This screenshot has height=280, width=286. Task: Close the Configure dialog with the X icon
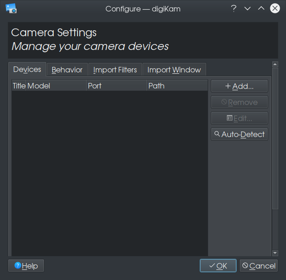click(x=275, y=8)
